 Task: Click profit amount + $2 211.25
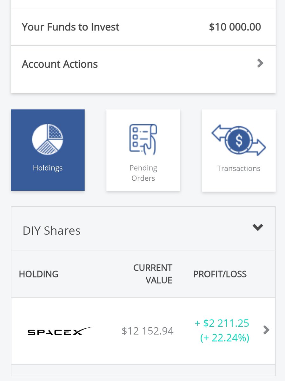(x=222, y=324)
